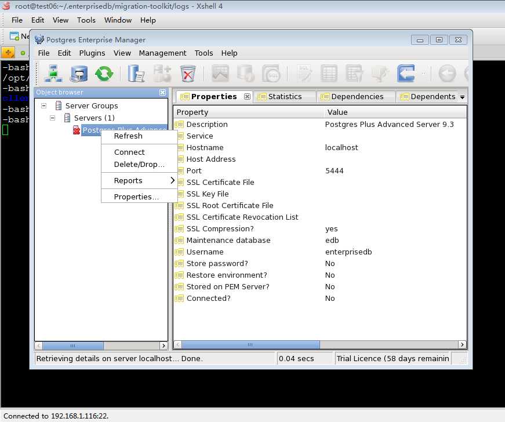The image size is (505, 422).
Task: Open PEM's Edit menu
Action: pyautogui.click(x=64, y=53)
